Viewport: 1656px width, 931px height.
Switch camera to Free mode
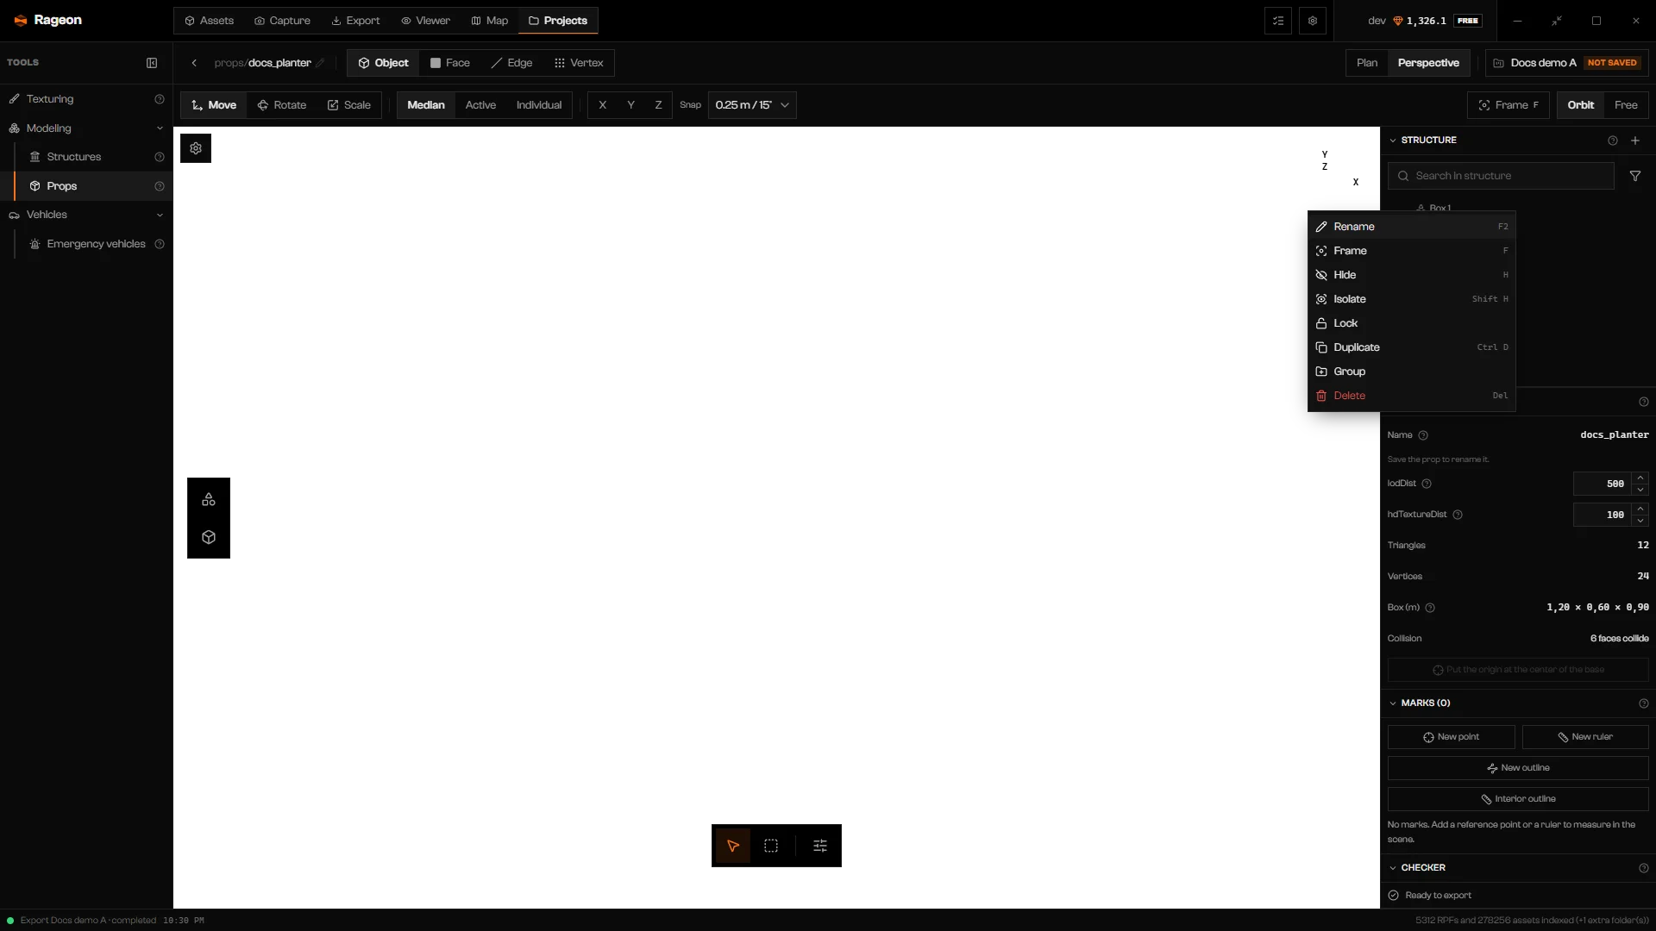[1626, 105]
